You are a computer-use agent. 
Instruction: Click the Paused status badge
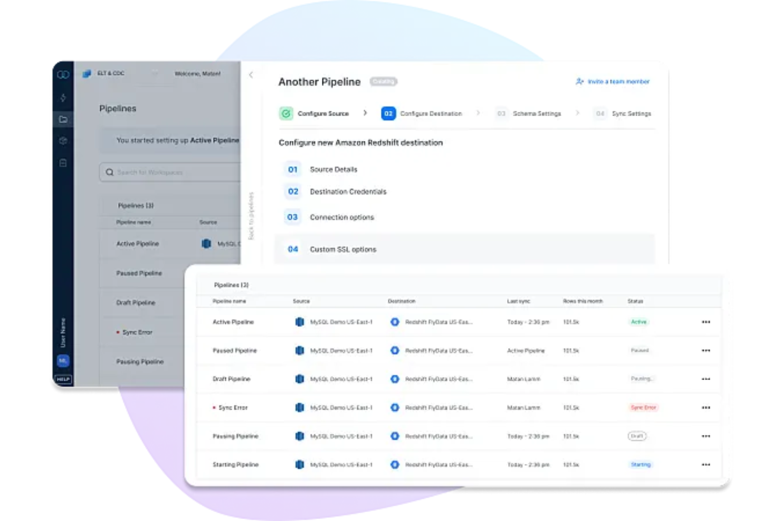tap(640, 351)
